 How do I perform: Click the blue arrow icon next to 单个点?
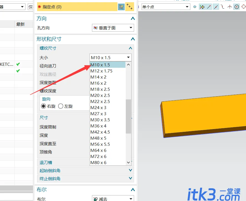pyautogui.click(x=195, y=7)
